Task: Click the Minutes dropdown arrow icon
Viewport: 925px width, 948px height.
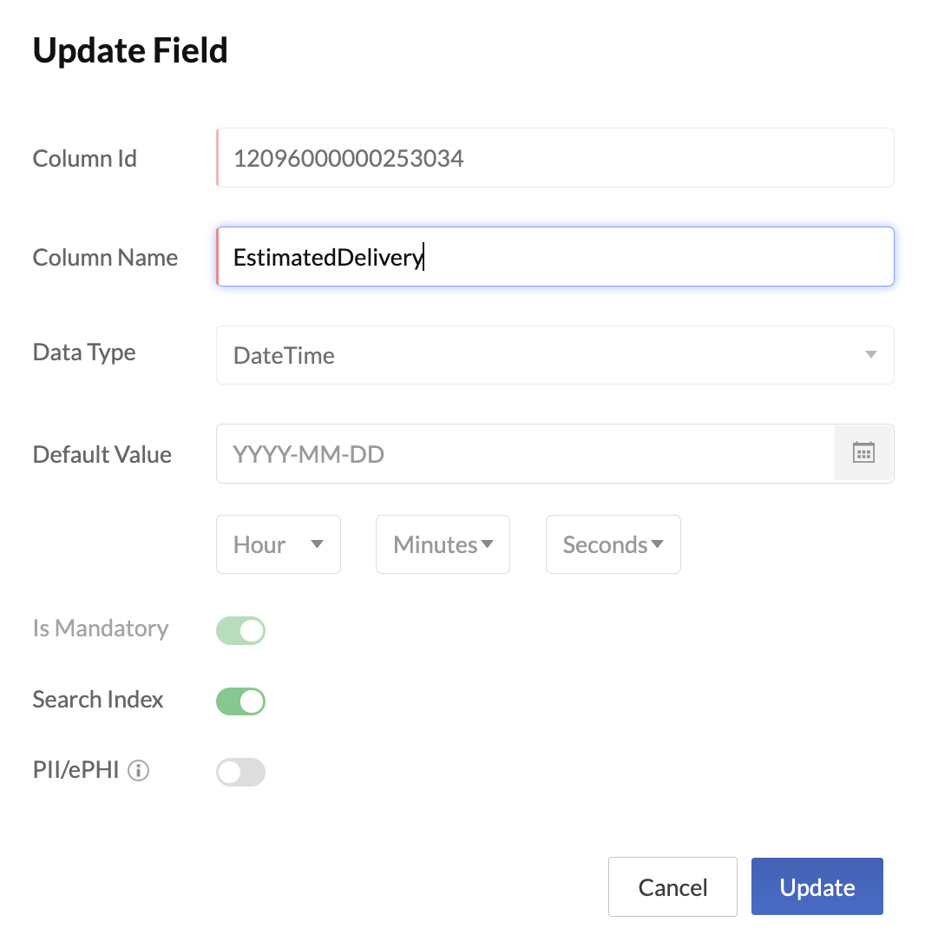Action: click(488, 544)
